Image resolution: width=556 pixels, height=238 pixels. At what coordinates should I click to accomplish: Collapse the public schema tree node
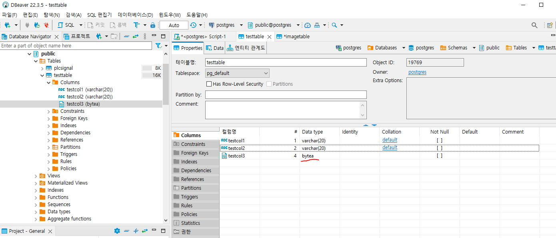click(29, 54)
